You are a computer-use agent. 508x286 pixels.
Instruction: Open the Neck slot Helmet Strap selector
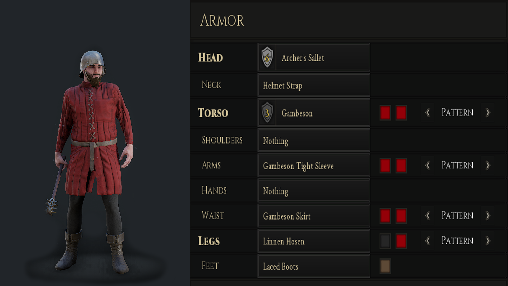coord(314,85)
